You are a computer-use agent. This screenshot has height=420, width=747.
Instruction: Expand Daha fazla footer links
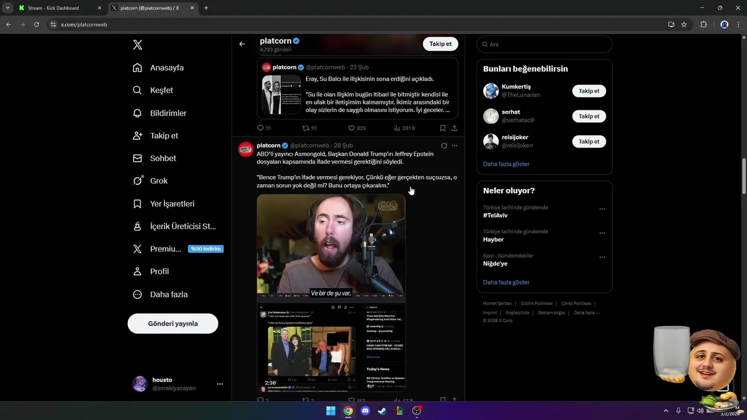[587, 313]
